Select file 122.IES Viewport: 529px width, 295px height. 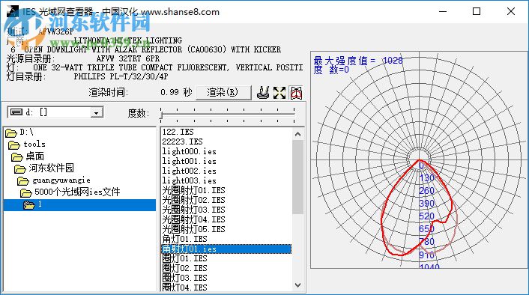point(178,132)
